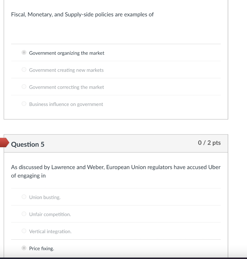Click the 'Fiscal, Monetary, and Supply-side policies' question text
The height and width of the screenshot is (259, 247).
(82, 15)
